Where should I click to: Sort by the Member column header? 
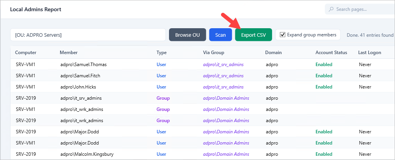[69, 53]
